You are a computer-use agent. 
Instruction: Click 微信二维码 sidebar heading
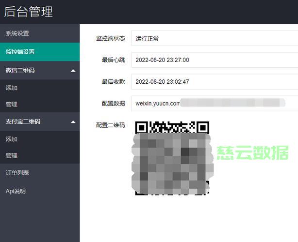coord(20,70)
